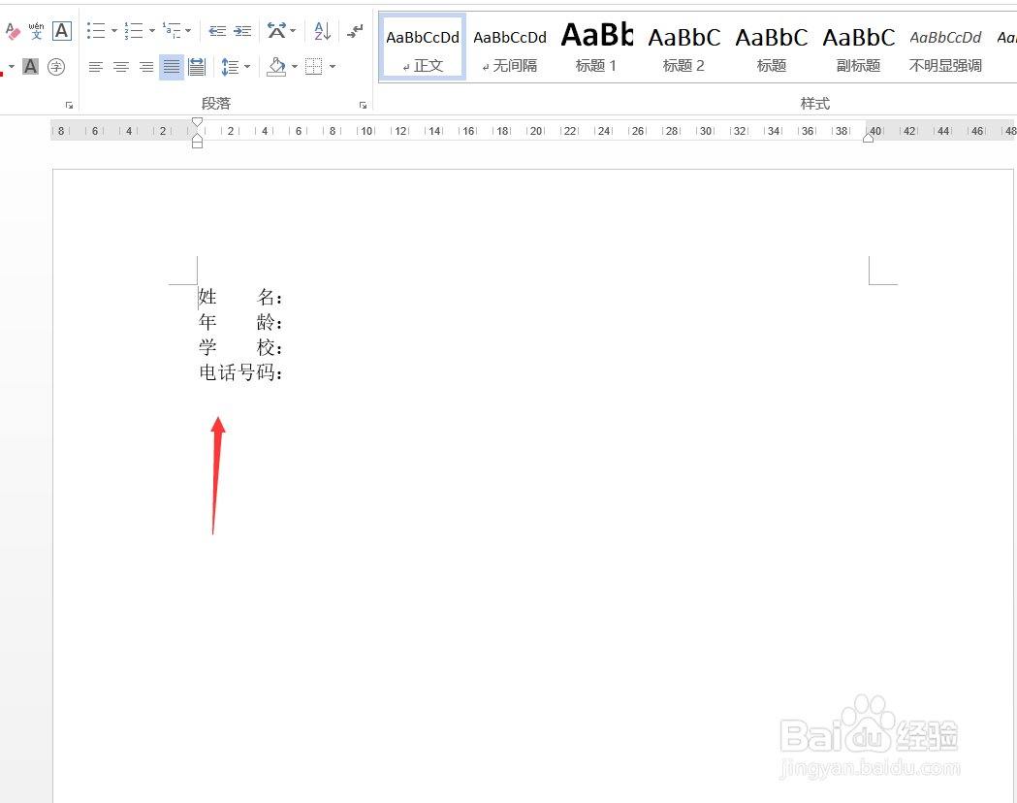Apply the 副标题 style

858,48
